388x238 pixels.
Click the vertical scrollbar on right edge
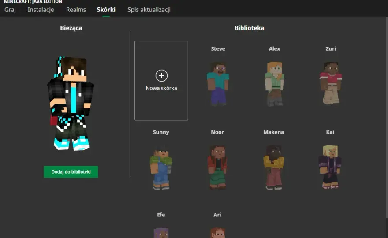coord(387,118)
